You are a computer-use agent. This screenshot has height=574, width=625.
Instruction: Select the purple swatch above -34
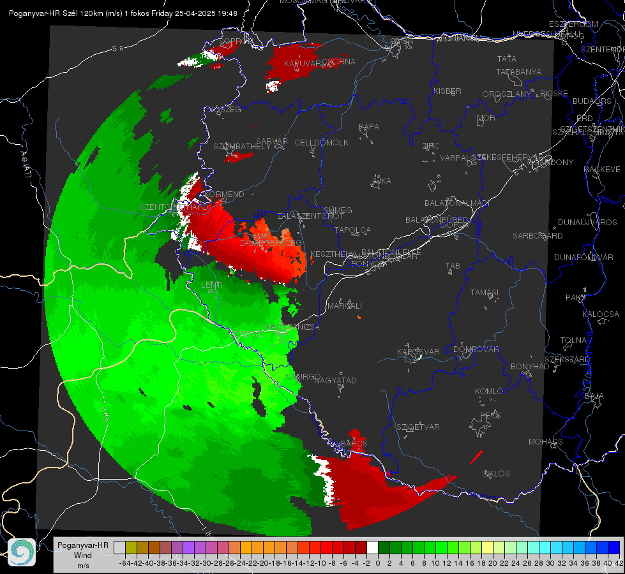pyautogui.click(x=188, y=548)
